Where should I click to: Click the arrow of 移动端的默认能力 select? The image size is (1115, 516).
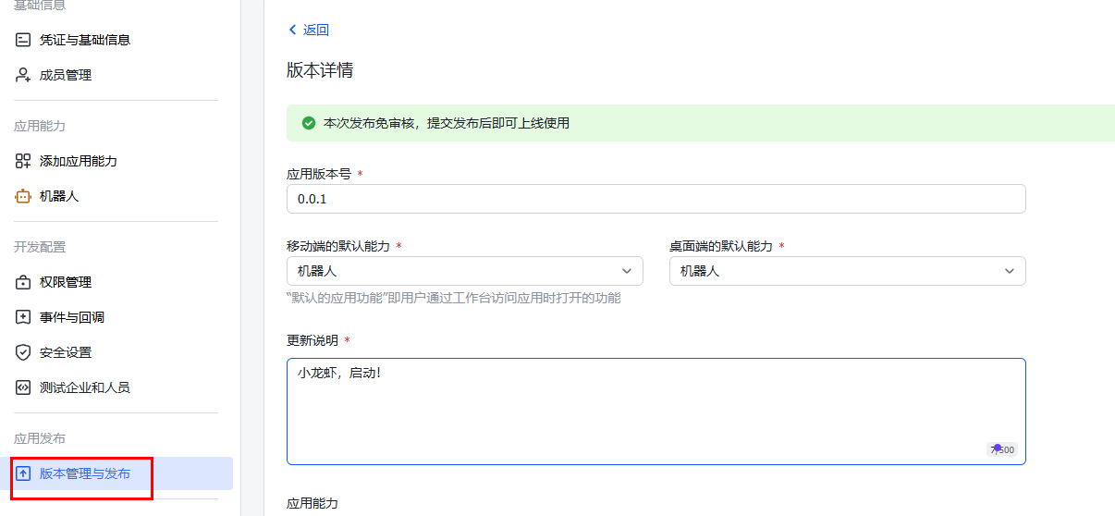click(x=626, y=271)
